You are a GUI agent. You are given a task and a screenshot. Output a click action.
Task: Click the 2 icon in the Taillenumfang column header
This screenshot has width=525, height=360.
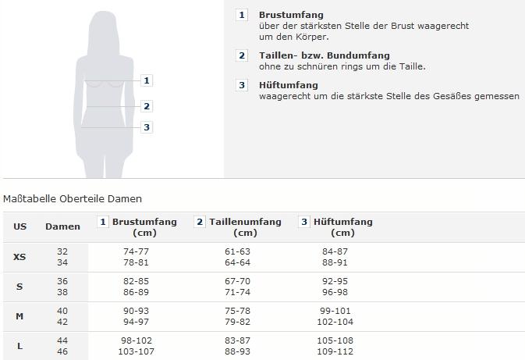200,222
